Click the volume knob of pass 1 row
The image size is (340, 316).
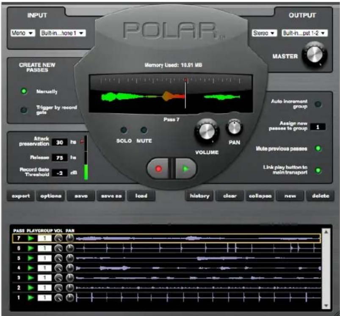tap(58, 297)
